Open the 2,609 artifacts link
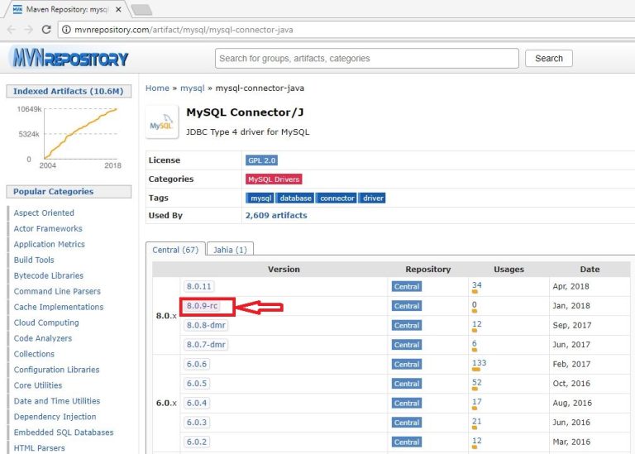The width and height of the screenshot is (635, 454). coord(276,216)
